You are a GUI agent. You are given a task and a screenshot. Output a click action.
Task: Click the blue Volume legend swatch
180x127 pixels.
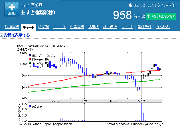(30, 106)
